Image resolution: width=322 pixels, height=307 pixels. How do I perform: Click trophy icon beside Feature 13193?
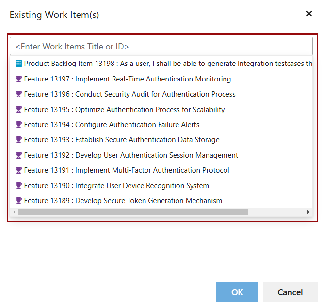(x=18, y=140)
